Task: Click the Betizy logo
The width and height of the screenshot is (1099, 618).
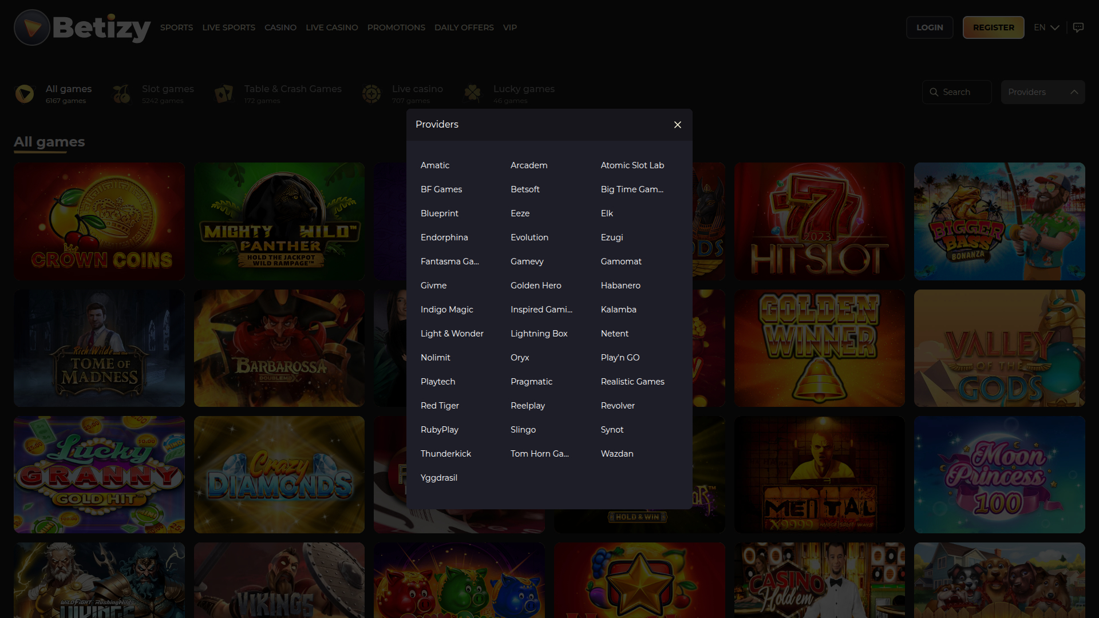Action: point(82,27)
